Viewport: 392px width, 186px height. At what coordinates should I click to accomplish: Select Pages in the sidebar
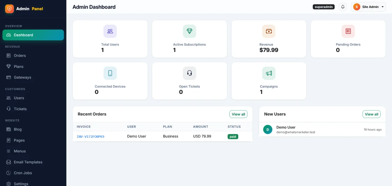point(33,140)
